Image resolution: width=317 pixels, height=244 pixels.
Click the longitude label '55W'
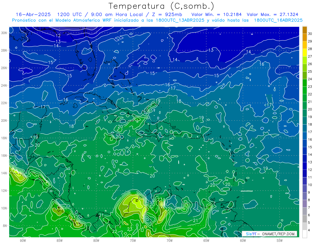(x=280, y=241)
